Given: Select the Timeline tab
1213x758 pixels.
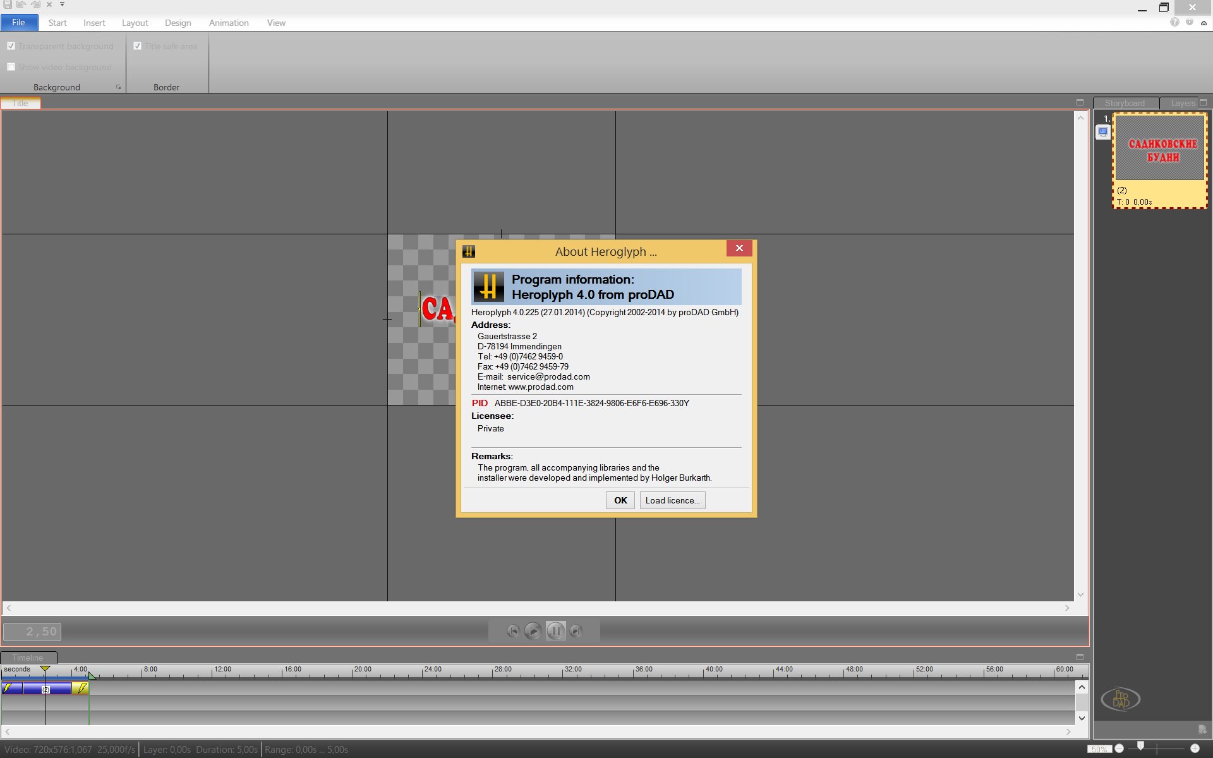Looking at the screenshot, I should [28, 658].
